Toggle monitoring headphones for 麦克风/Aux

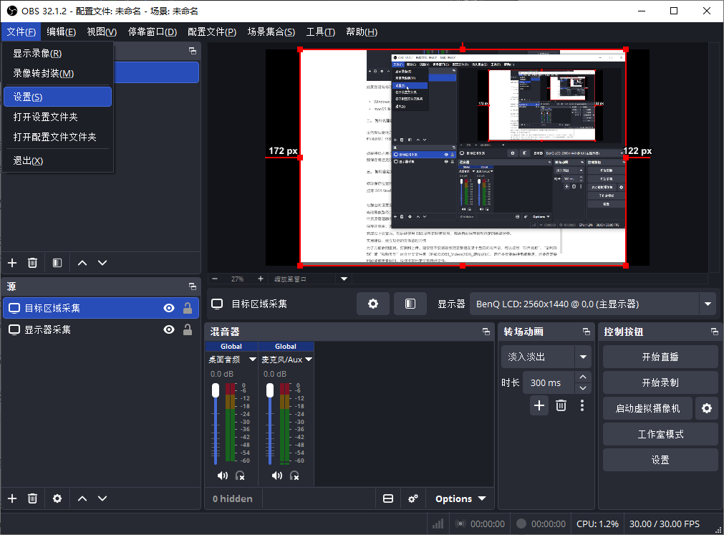(294, 476)
